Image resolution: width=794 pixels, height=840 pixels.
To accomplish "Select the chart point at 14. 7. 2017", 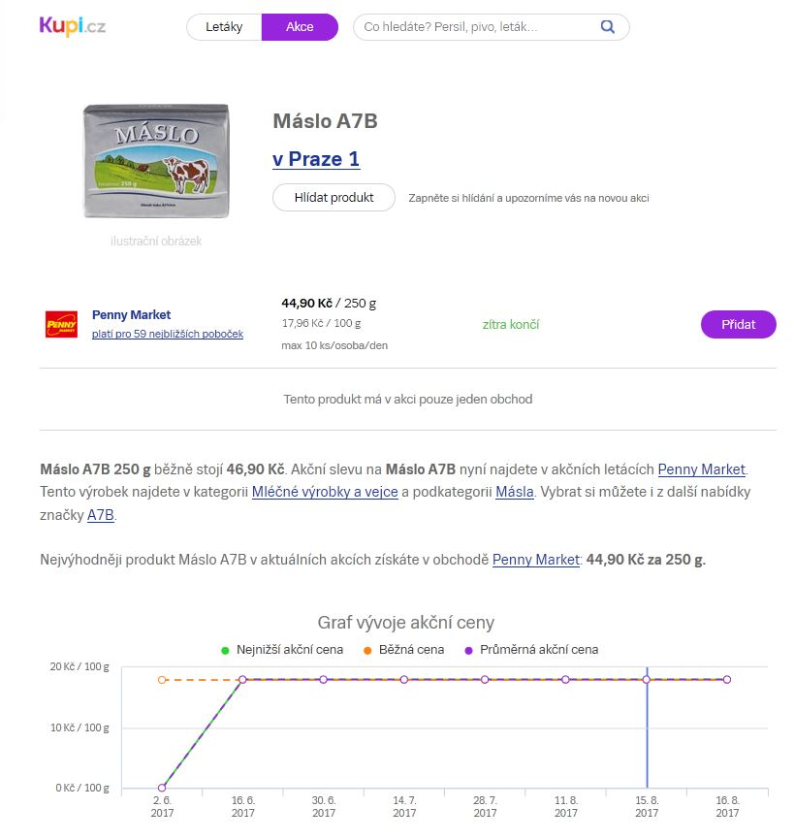I will point(404,679).
